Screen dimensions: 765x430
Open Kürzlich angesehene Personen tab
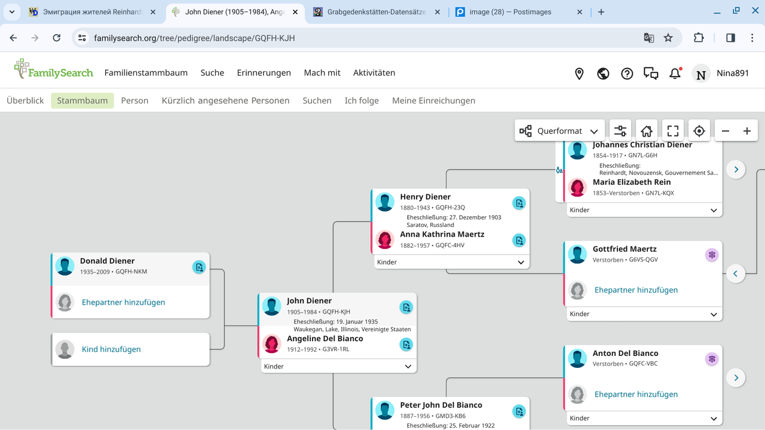coord(225,100)
